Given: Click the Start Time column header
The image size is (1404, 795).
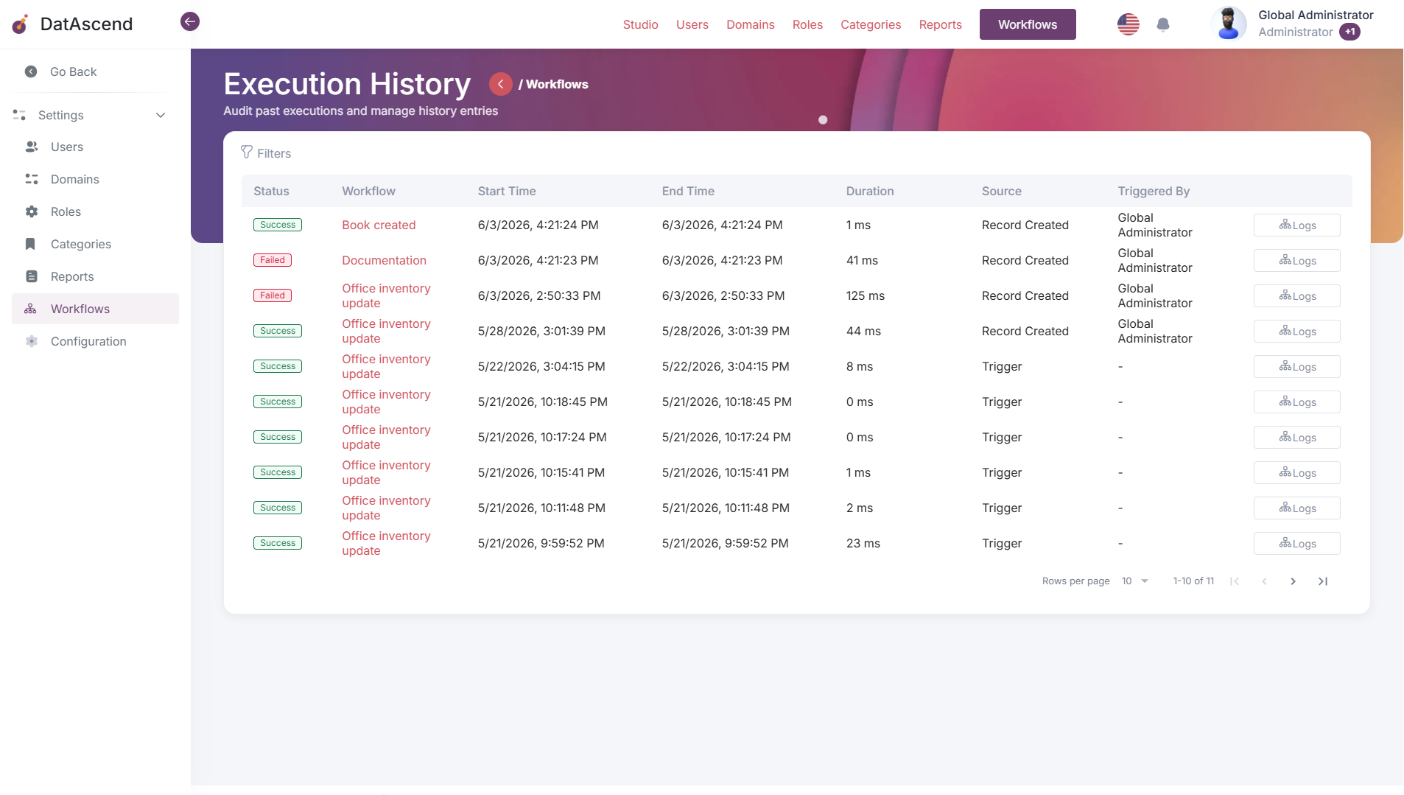Looking at the screenshot, I should click(507, 191).
